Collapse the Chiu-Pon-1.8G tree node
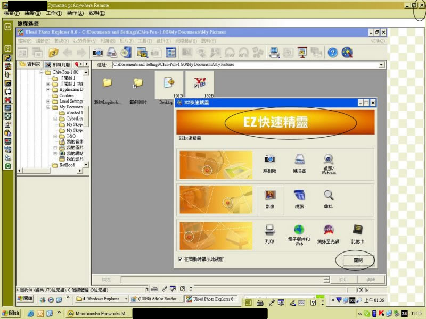 coord(42,72)
